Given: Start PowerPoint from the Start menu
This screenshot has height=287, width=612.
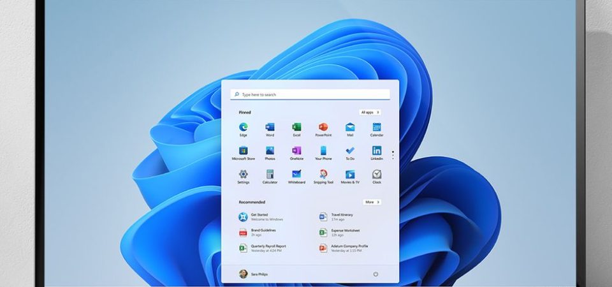Looking at the screenshot, I should (x=323, y=128).
